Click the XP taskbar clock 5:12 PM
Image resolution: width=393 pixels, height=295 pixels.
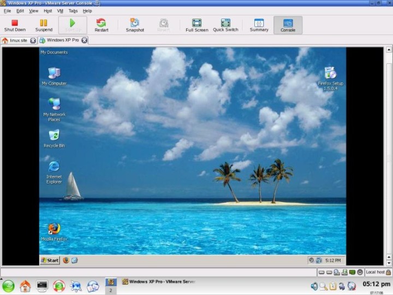[x=333, y=261]
